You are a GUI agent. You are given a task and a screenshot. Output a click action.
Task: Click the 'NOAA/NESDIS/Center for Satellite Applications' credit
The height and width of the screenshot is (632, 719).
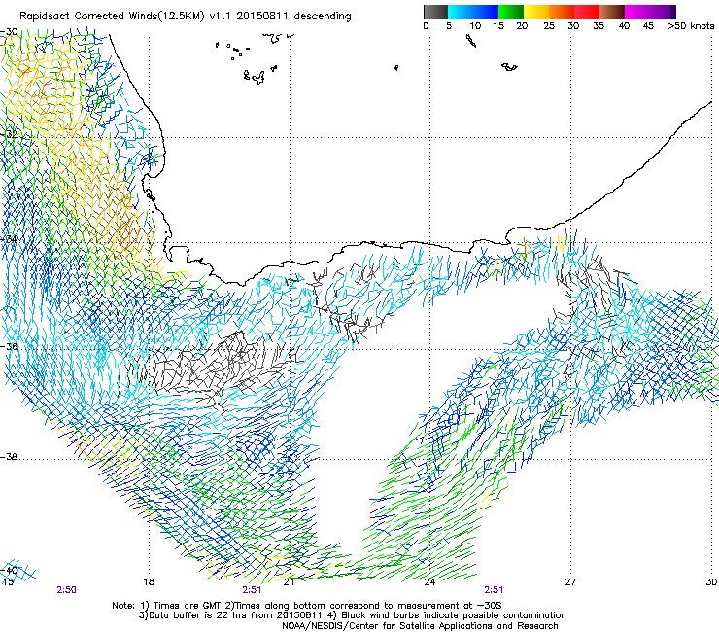pos(420,626)
